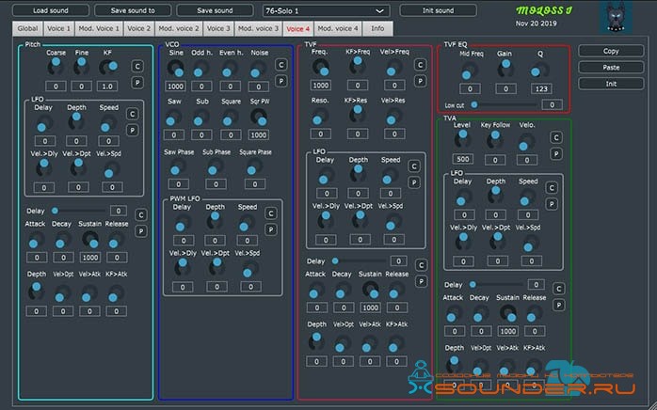Open the Mod. voice 4 tab
The width and height of the screenshot is (657, 410).
coord(338,28)
